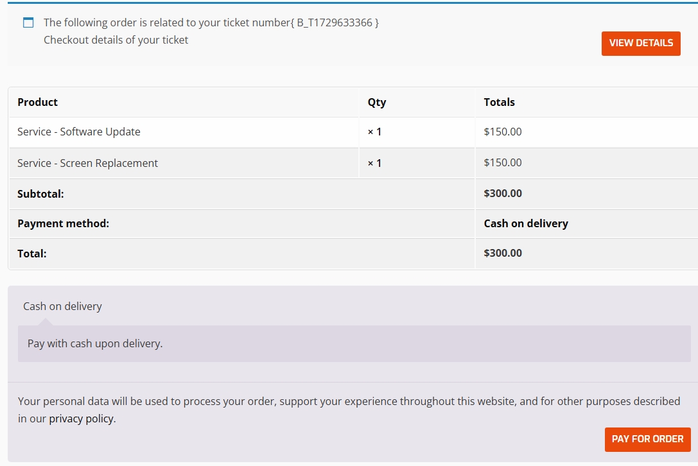Click the Software Update quantity × 1
The width and height of the screenshot is (698, 466).
[x=374, y=132]
